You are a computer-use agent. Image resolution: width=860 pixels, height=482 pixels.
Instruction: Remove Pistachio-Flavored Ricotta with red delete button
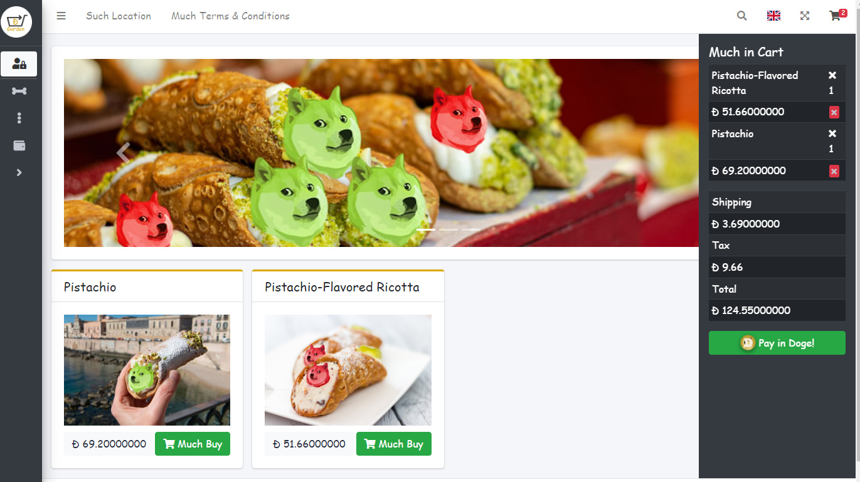(834, 112)
